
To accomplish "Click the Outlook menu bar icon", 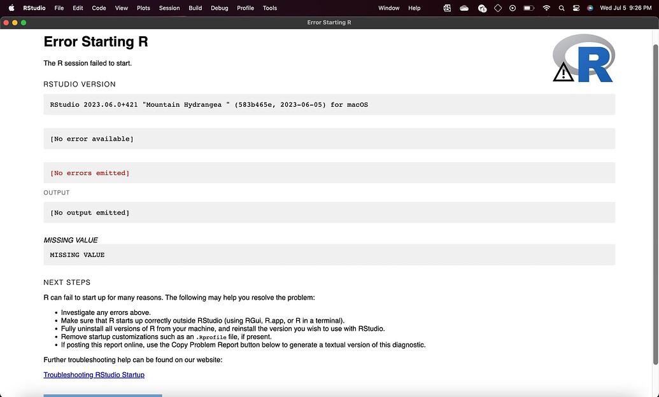I will pos(447,8).
